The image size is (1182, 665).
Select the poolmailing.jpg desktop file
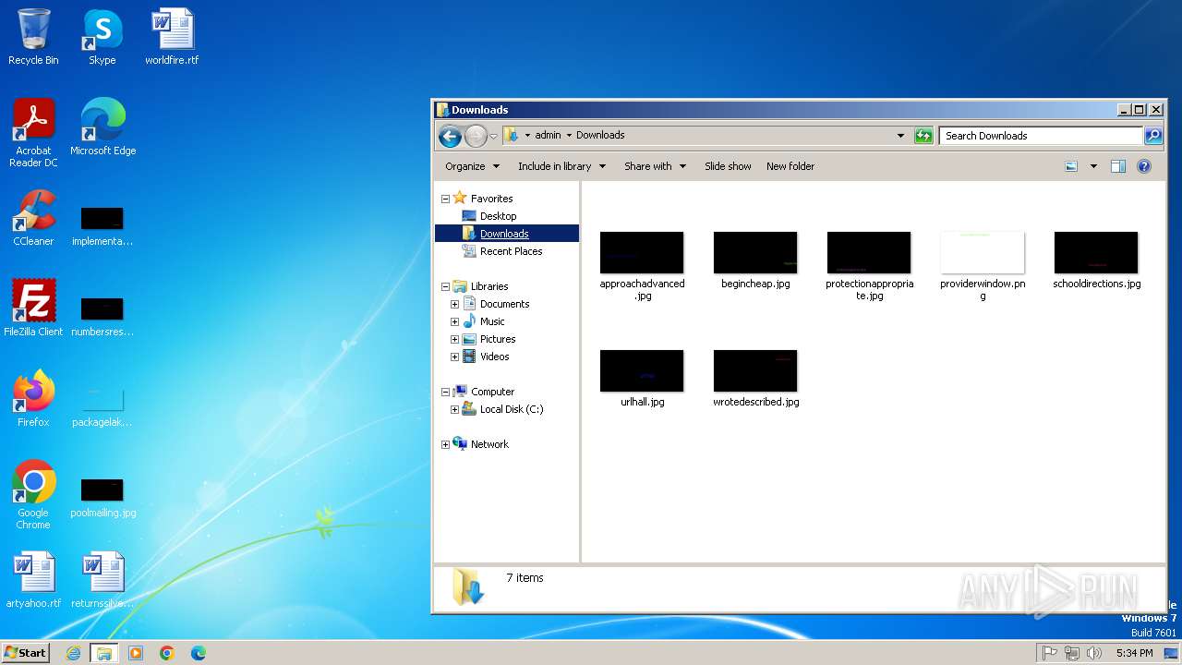103,497
